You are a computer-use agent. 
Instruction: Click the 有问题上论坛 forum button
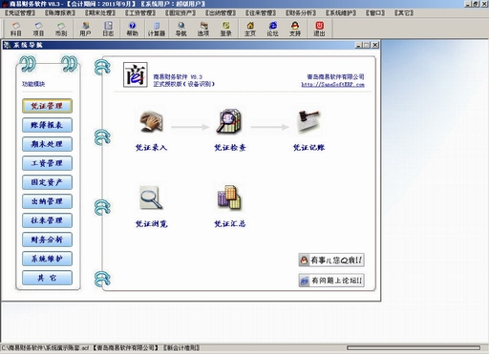click(331, 281)
